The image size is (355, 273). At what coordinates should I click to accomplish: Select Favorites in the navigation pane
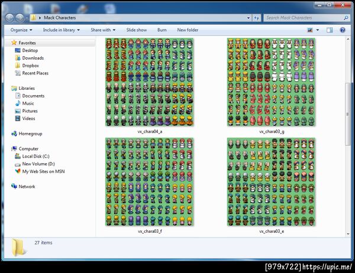[27, 43]
